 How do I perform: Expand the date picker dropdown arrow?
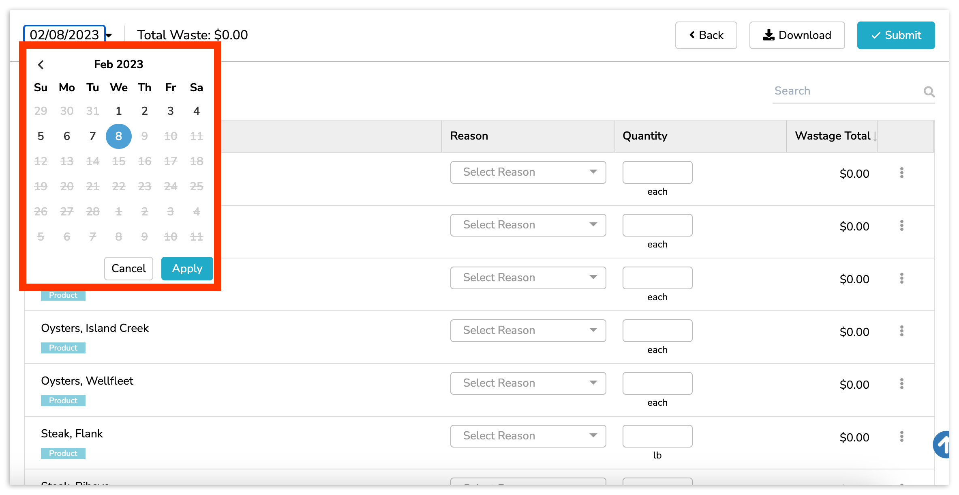click(x=109, y=36)
